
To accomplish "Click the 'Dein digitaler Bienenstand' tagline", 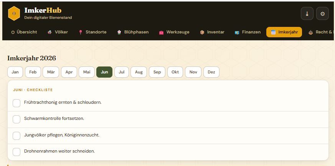I will tap(48, 18).
